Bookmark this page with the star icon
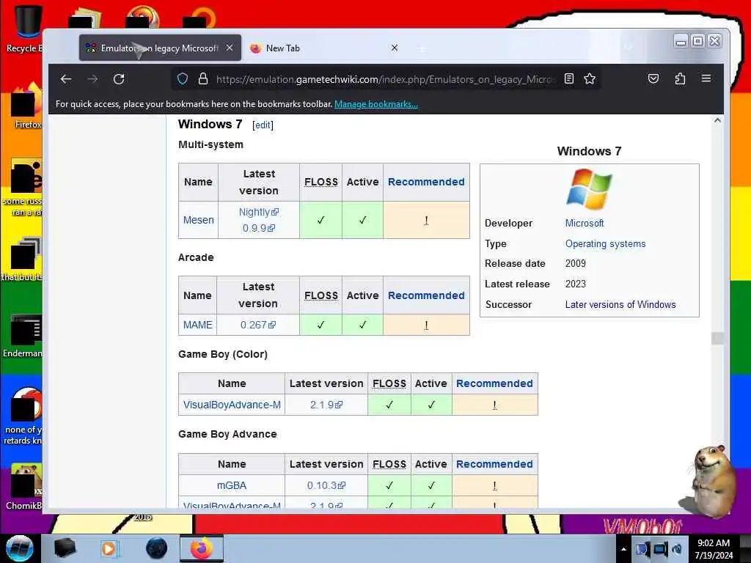The height and width of the screenshot is (563, 751). [590, 78]
